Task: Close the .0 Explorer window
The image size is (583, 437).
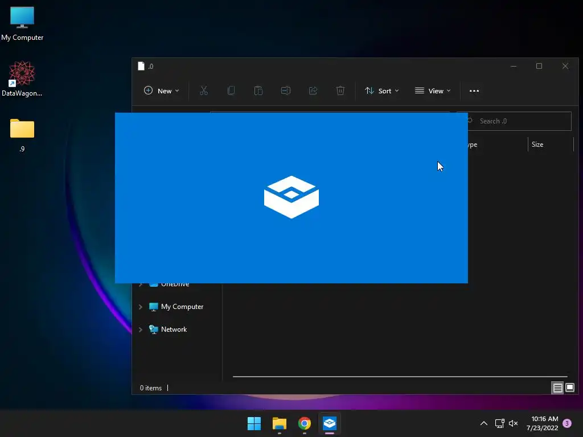Action: [x=565, y=66]
